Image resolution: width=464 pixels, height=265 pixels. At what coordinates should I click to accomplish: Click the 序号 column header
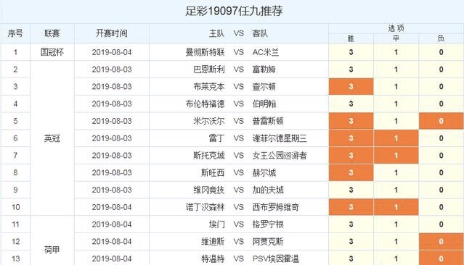tap(15, 33)
